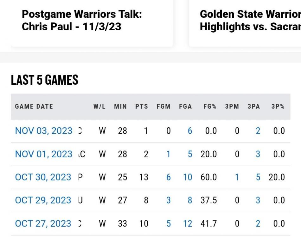Sort by the PTS column header
The height and width of the screenshot is (237, 301).
click(142, 106)
